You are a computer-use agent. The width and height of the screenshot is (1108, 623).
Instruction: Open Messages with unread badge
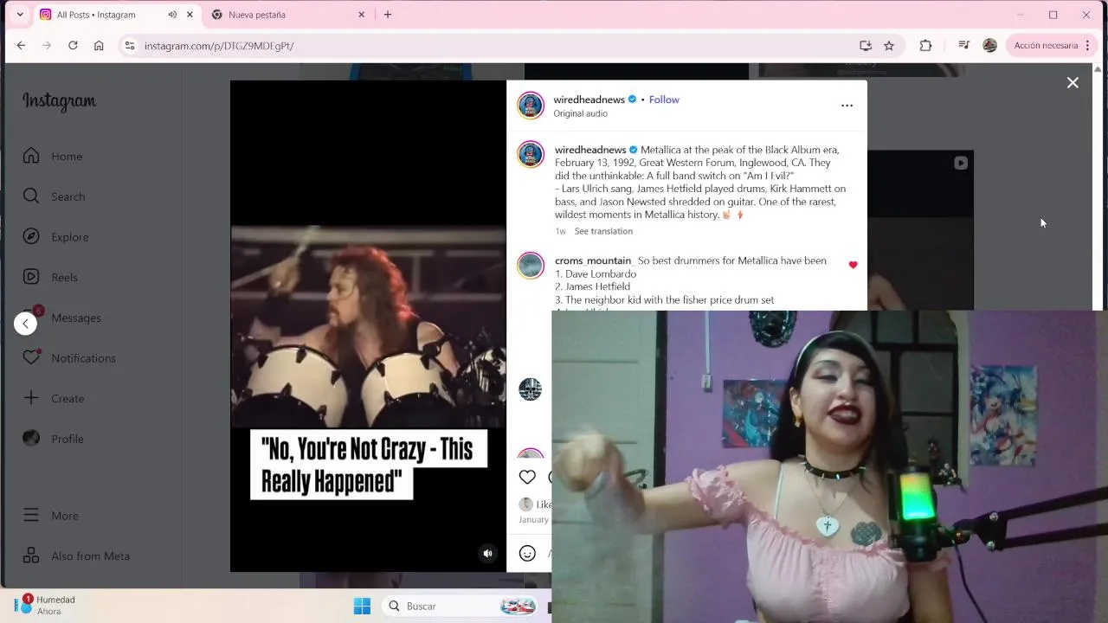click(x=61, y=318)
